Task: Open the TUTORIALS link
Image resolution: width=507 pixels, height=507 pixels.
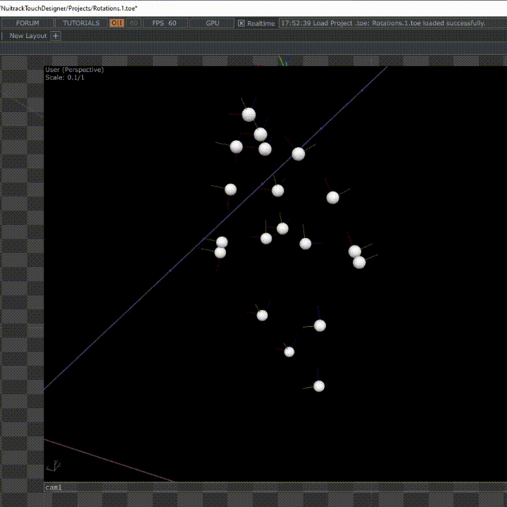Action: [x=81, y=23]
